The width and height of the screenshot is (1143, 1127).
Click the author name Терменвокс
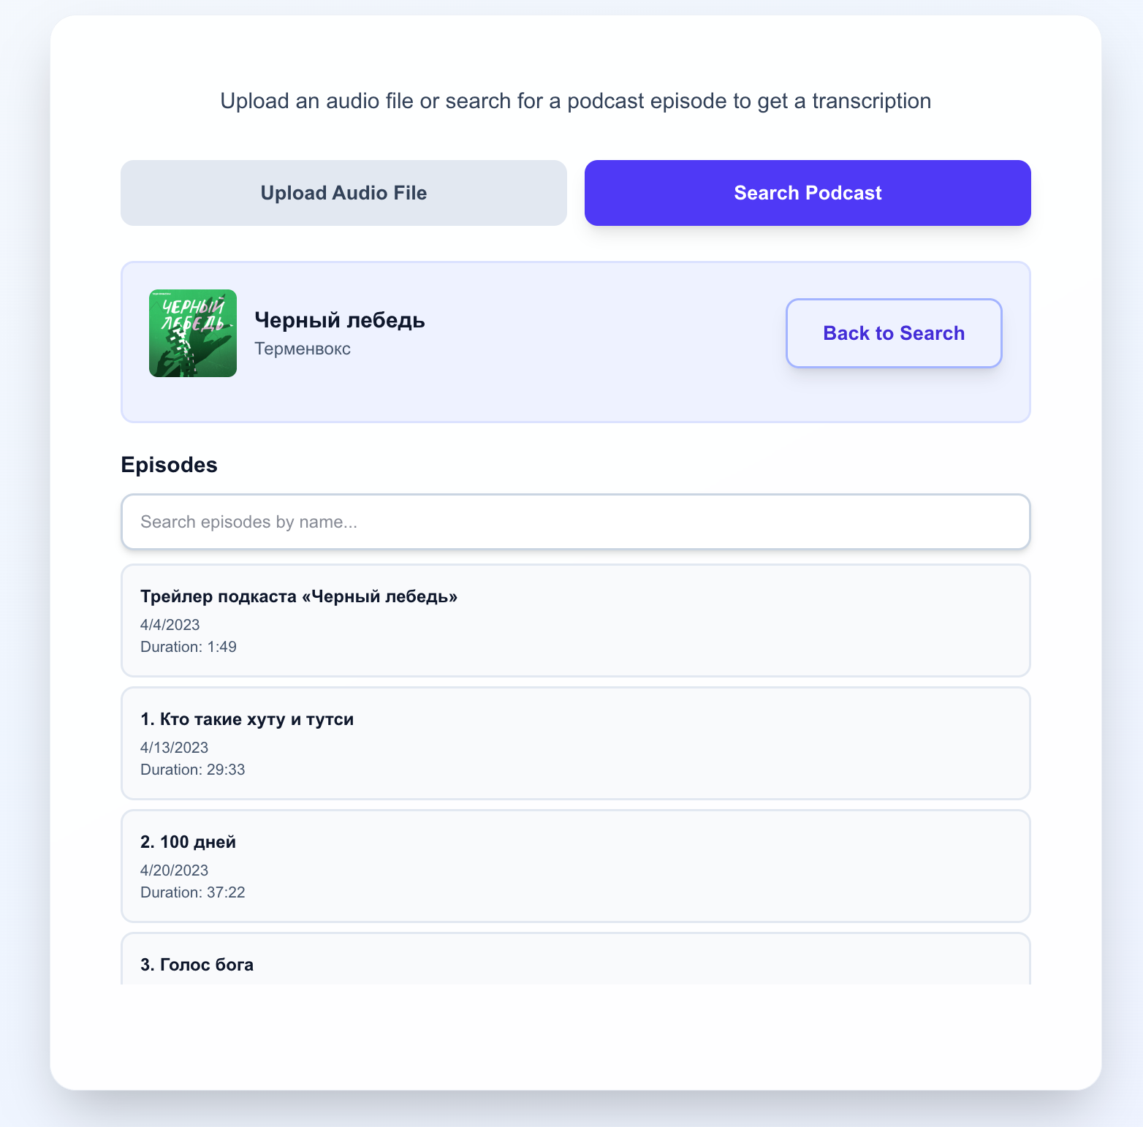coord(303,349)
